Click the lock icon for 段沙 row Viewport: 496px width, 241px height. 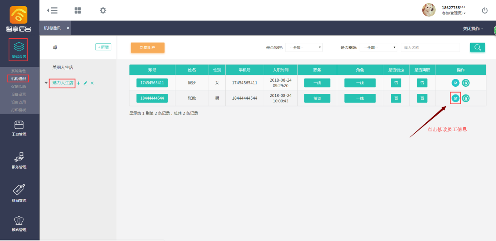pos(465,83)
